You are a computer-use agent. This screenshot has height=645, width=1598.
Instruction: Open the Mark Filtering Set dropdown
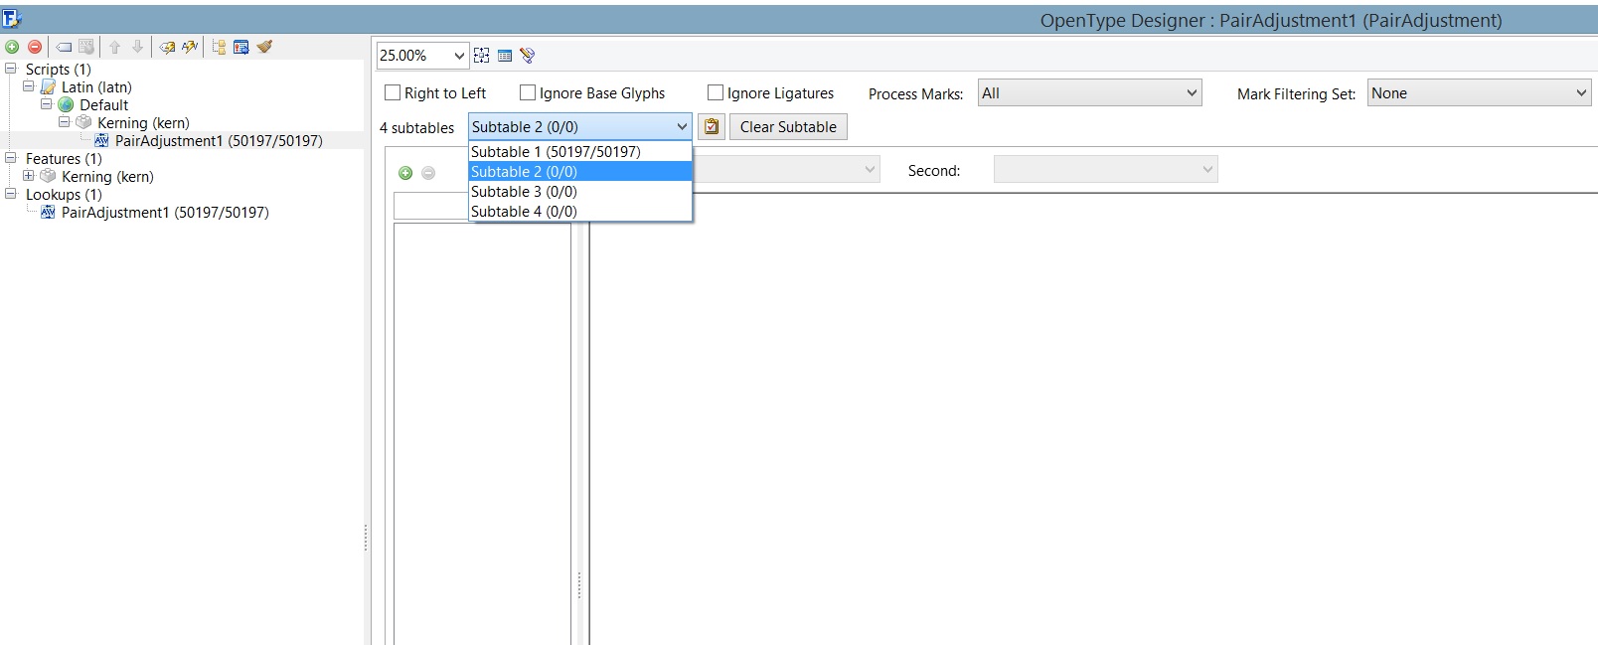point(1479,93)
